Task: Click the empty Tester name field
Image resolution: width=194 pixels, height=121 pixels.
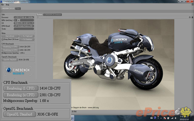Action: (24, 29)
